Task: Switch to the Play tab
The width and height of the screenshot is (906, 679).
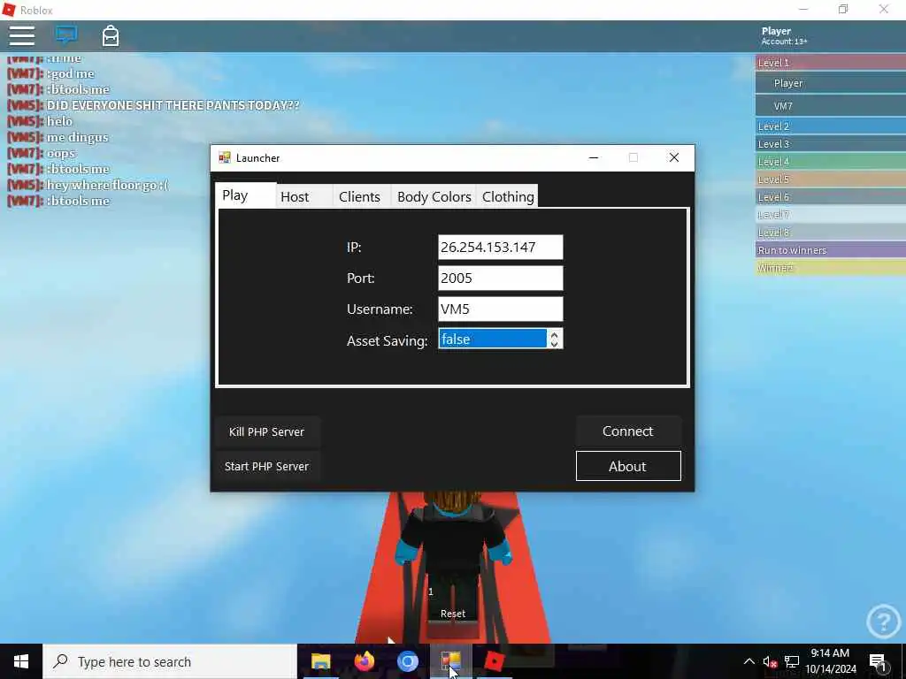Action: pos(245,195)
